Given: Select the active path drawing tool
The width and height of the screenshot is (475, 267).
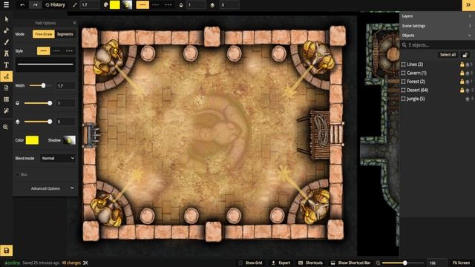Looking at the screenshot, I should pos(7,76).
